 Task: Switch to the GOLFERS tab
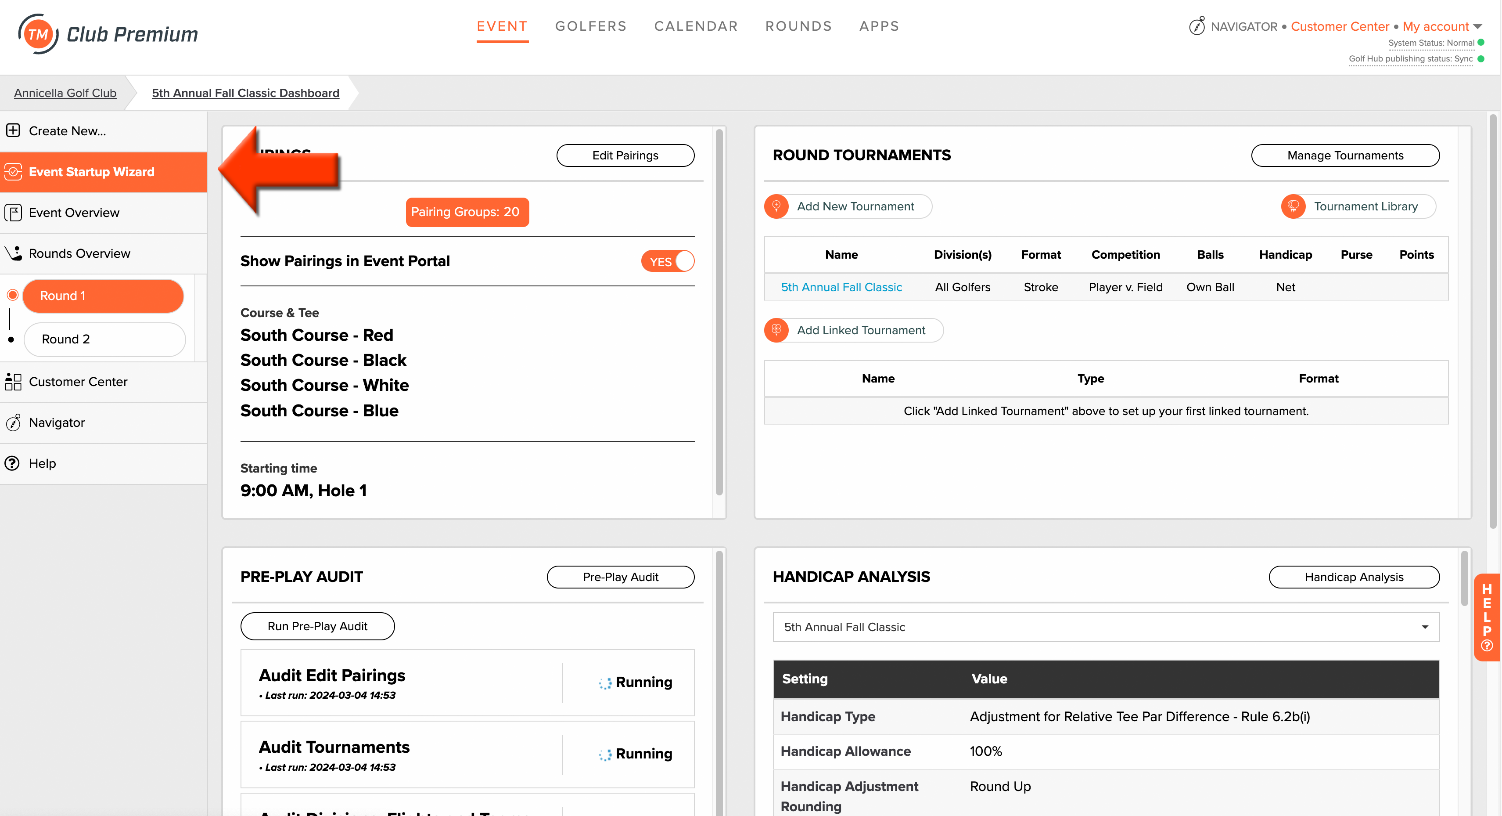[x=591, y=26]
